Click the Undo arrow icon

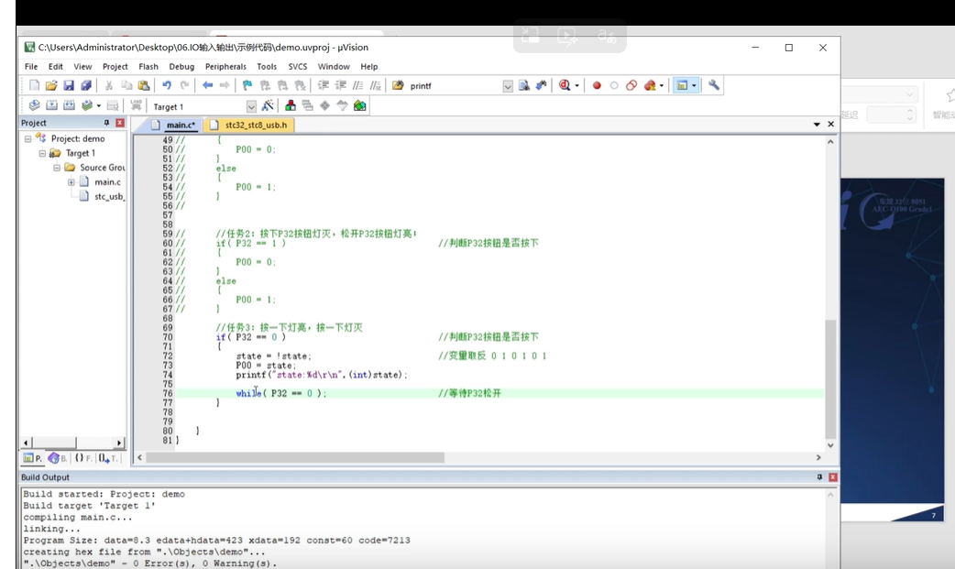click(x=167, y=85)
